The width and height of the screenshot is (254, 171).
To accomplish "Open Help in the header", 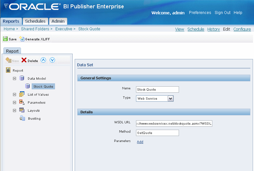I will 238,13.
